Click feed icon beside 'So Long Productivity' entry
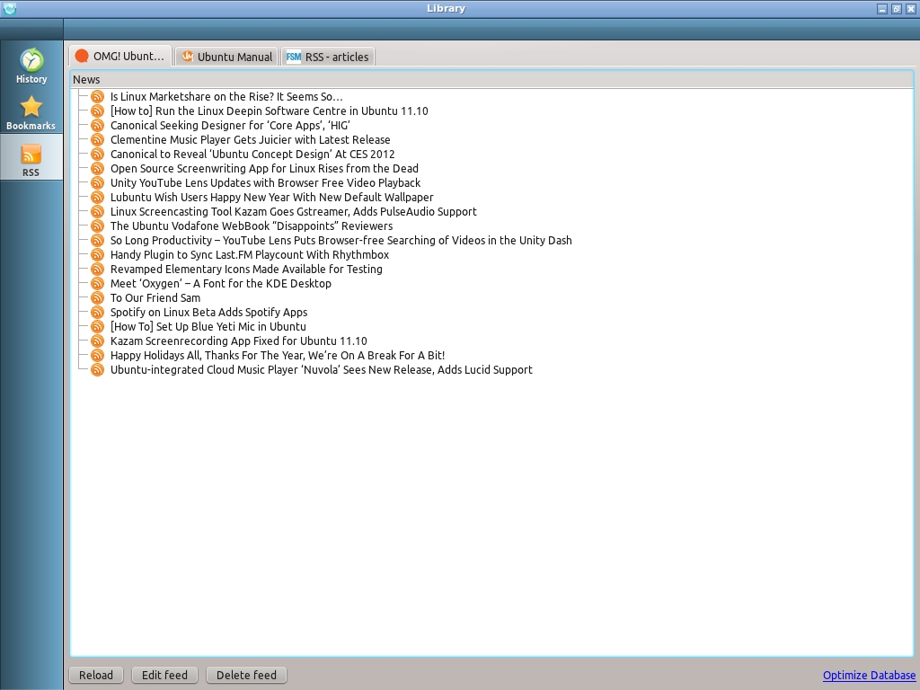920x690 pixels. coord(97,241)
